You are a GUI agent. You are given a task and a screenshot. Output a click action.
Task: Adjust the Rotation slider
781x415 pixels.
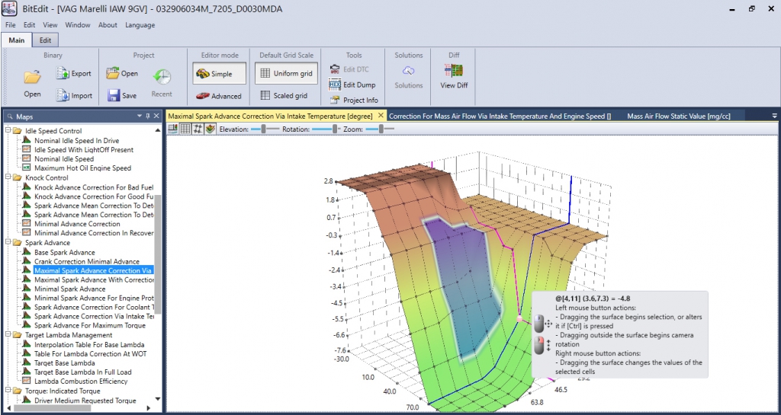click(x=327, y=129)
